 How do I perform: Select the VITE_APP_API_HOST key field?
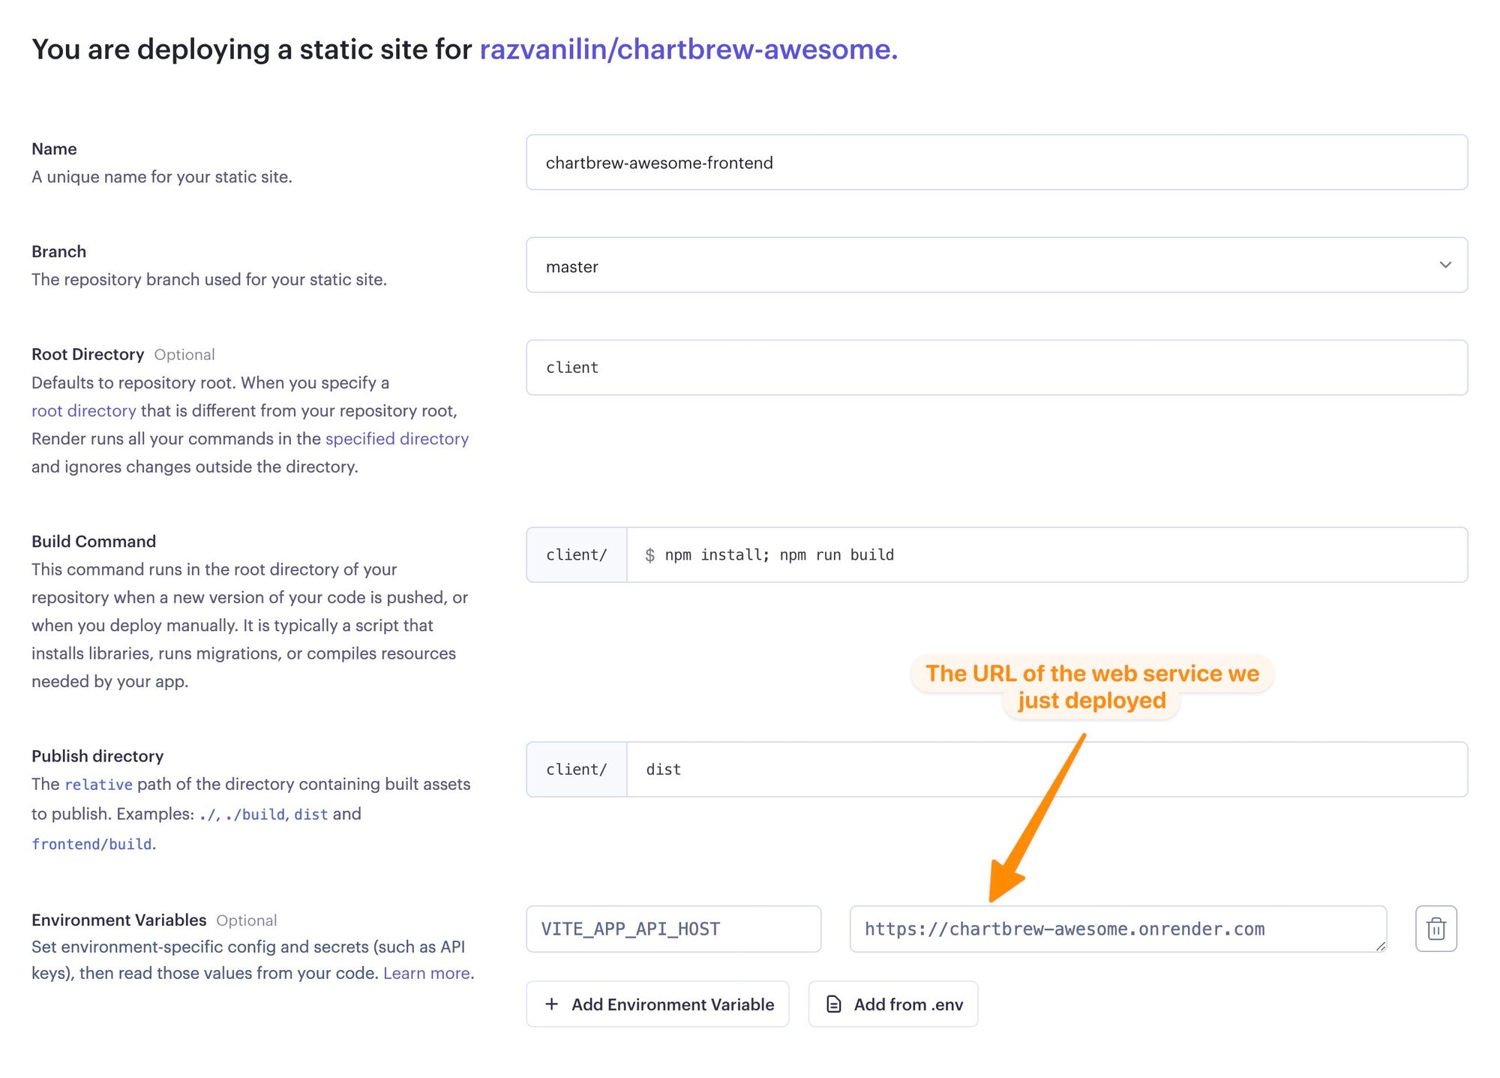(673, 929)
